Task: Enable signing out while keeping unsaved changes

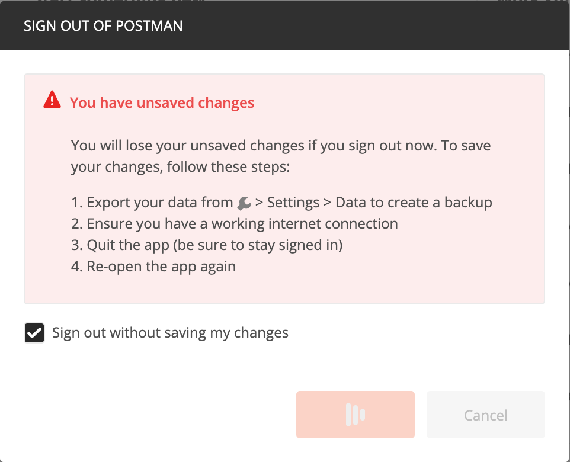Action: (x=34, y=332)
